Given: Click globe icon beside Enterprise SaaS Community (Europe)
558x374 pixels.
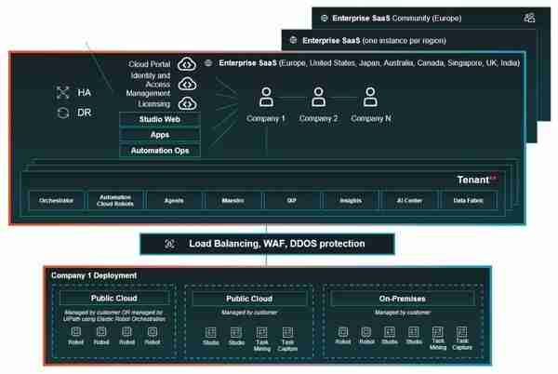Looking at the screenshot, I should pyautogui.click(x=324, y=19).
